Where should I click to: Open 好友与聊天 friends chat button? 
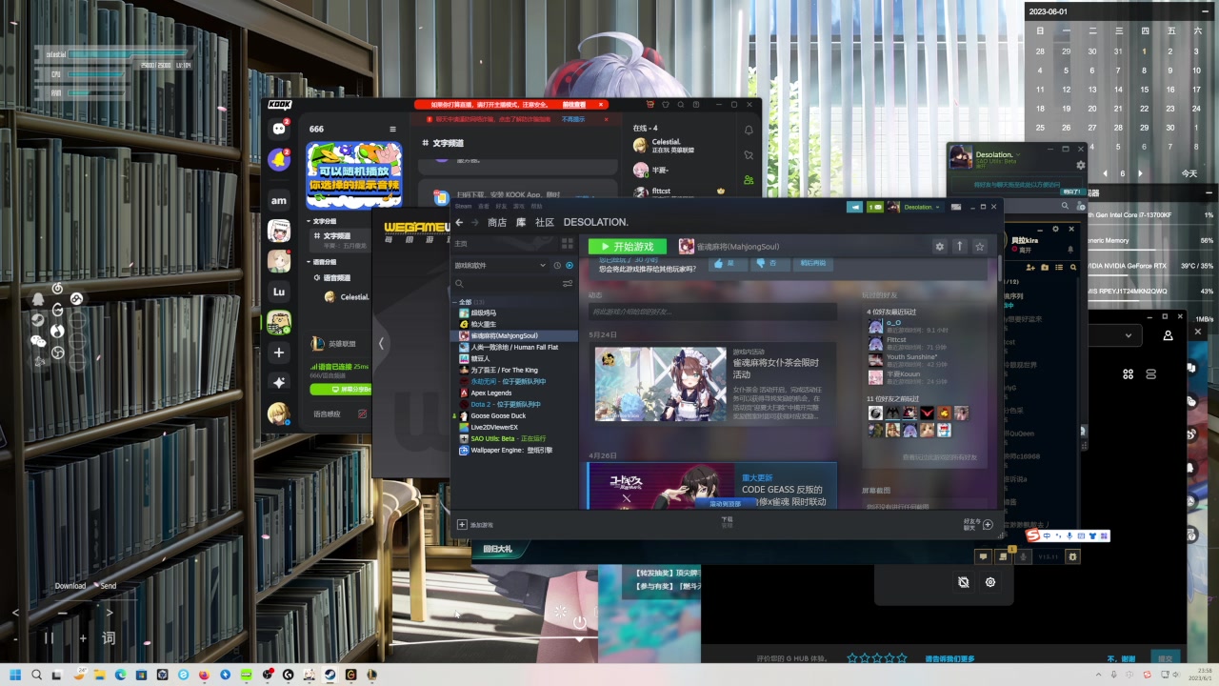(978, 524)
